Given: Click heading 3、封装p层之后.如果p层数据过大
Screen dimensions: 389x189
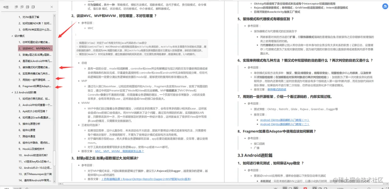Looking at the screenshot, I should 105,158.
